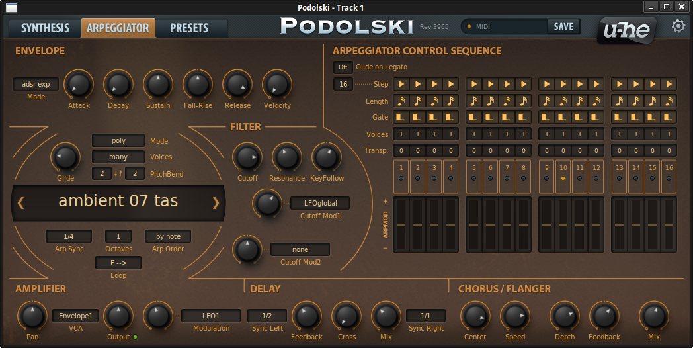The image size is (693, 348).
Task: Click step 5 play arrow icon
Action: point(473,84)
